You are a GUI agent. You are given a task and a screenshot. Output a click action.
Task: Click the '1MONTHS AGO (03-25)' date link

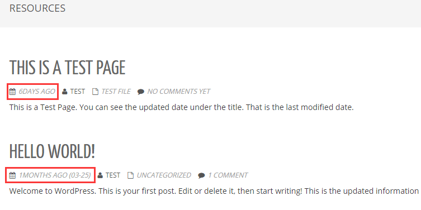click(55, 175)
